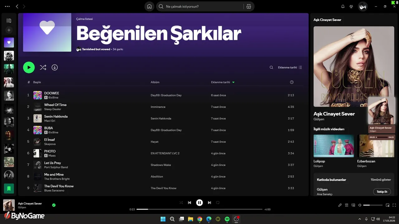Toggle the lyrics microphone icon
Screen dimensions: 399x224
(340, 205)
